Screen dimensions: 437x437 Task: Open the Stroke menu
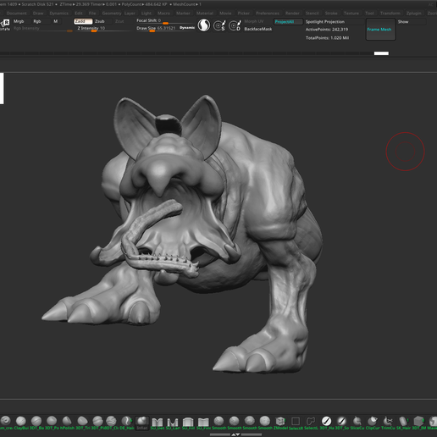click(331, 14)
